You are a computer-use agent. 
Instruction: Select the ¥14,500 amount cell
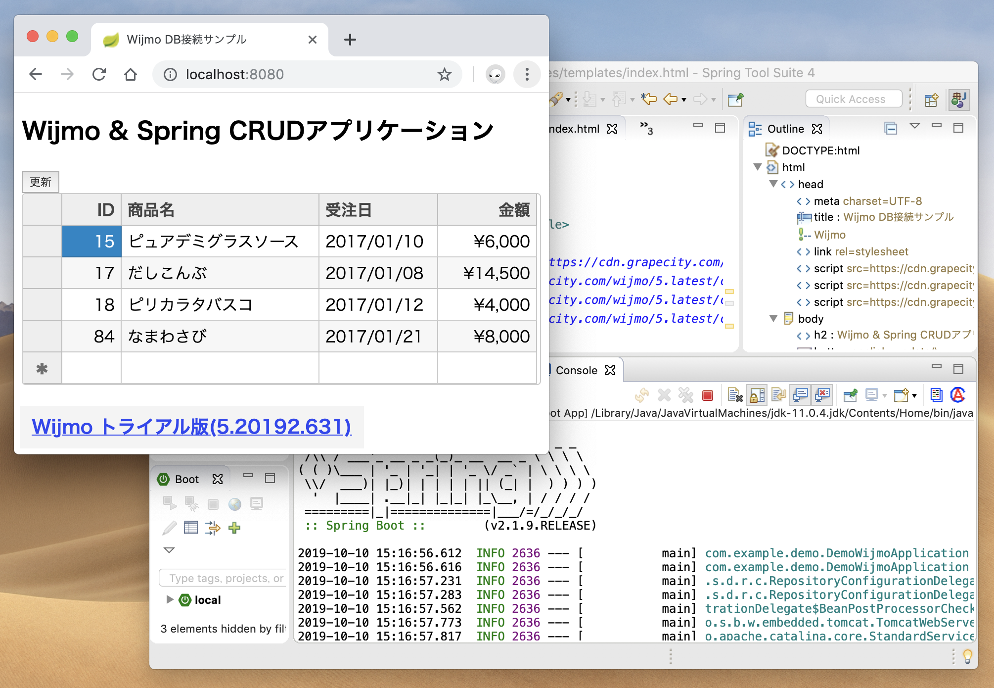[x=487, y=273]
